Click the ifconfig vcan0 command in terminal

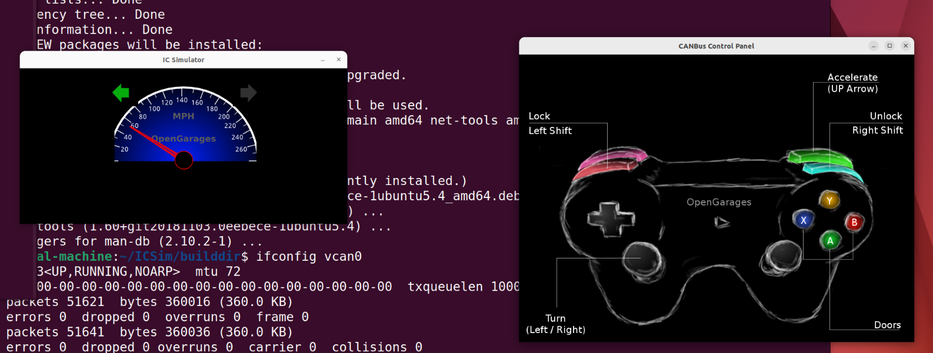point(309,257)
